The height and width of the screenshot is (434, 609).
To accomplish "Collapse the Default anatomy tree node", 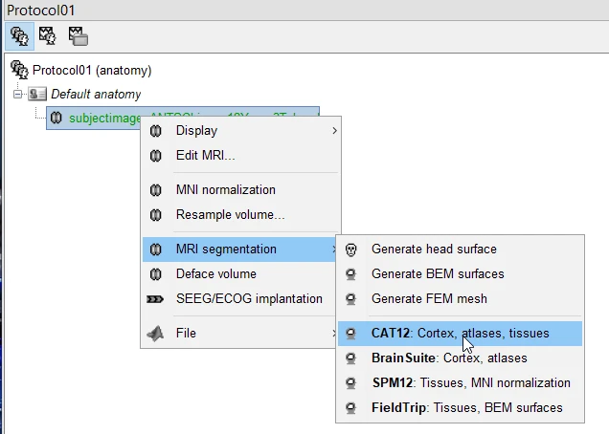I will (x=18, y=94).
